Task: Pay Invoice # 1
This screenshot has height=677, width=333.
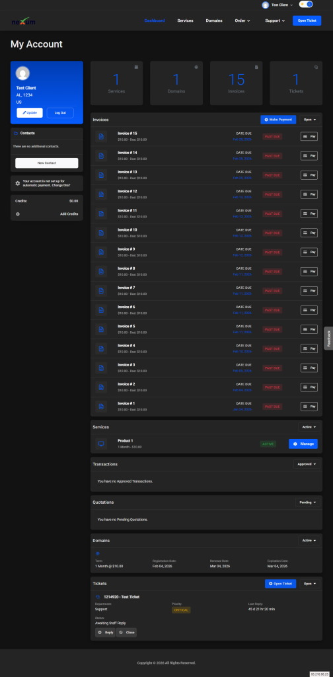Action: pyautogui.click(x=309, y=407)
